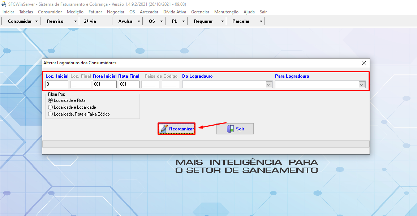The width and height of the screenshot is (417, 216).
Task: Select Localidade e Rota radio option
Action: coord(51,100)
